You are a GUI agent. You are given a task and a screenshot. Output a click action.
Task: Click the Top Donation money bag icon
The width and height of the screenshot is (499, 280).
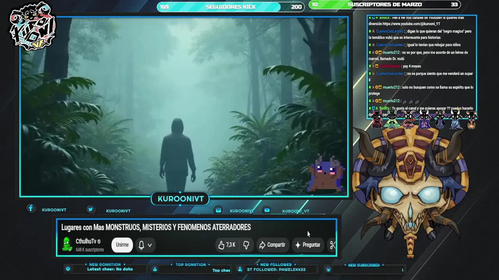pyautogui.click(x=155, y=269)
